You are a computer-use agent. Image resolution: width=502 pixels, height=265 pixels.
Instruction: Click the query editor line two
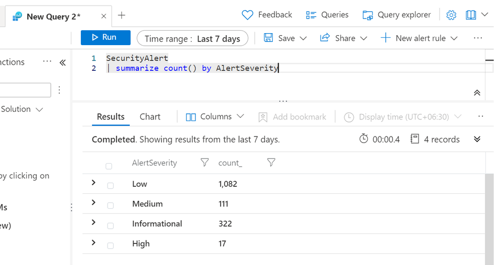(x=196, y=68)
